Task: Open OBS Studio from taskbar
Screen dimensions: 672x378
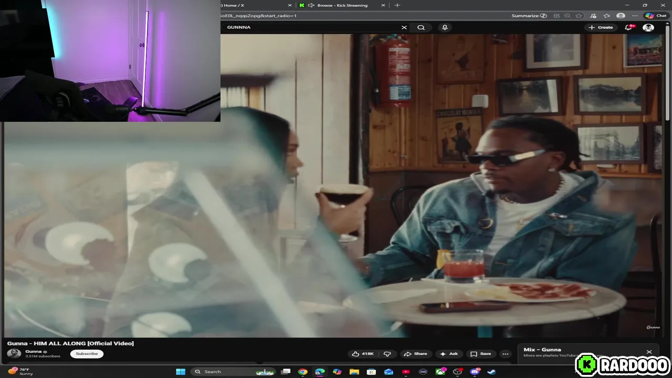Action: click(x=458, y=372)
